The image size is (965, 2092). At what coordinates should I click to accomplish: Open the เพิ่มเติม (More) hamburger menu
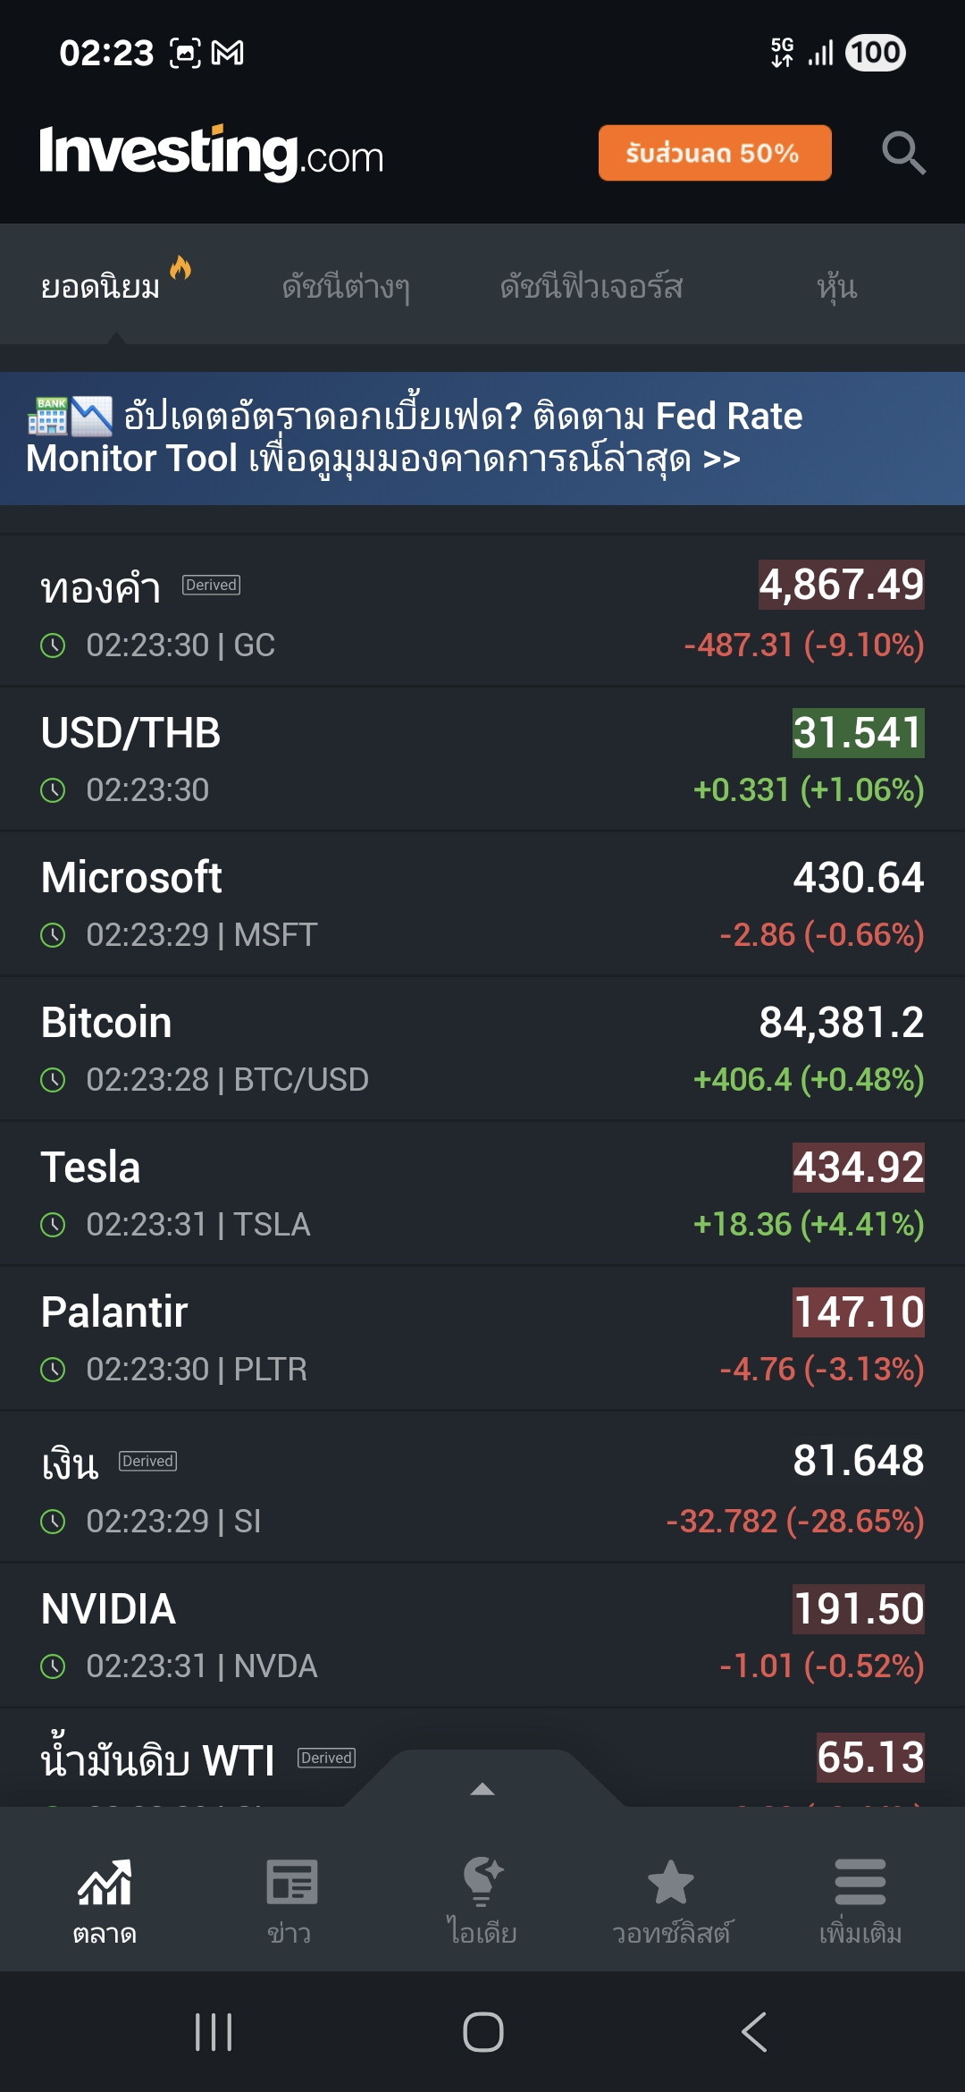click(x=860, y=1882)
